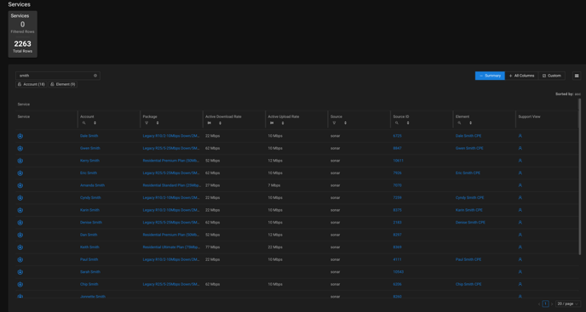Open range filter for Active Upload Rate
Viewport: 586px width, 312px height.
[x=272, y=122]
